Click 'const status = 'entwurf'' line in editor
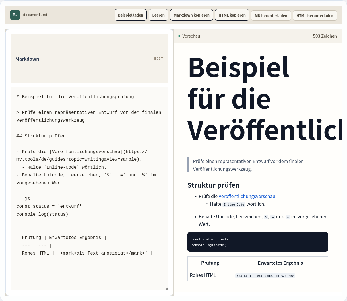This screenshot has width=347, height=301. [x=49, y=206]
